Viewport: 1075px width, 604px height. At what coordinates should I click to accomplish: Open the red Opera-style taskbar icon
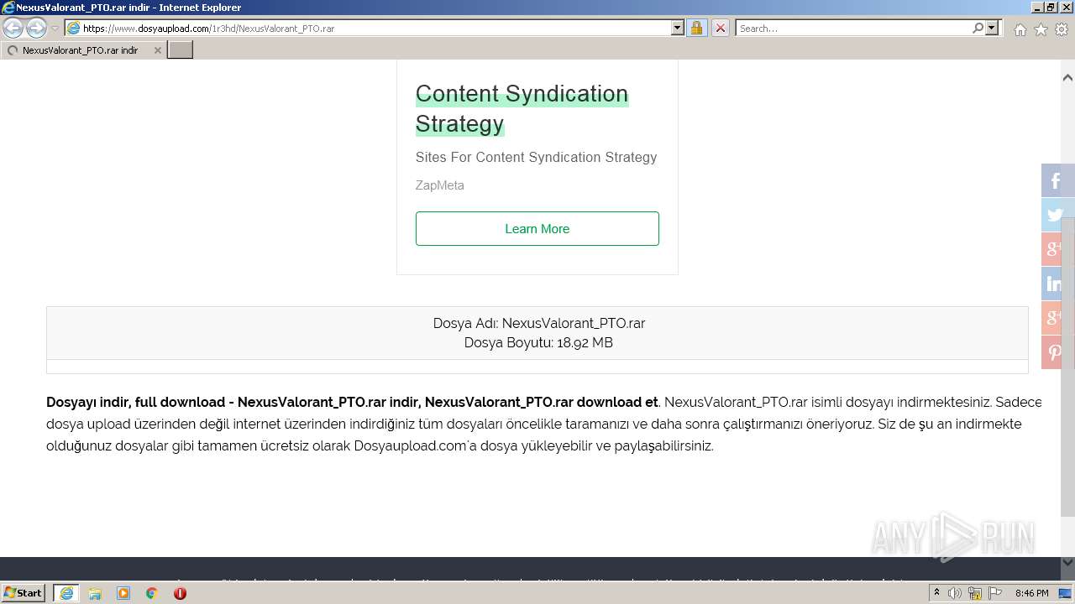tap(180, 593)
